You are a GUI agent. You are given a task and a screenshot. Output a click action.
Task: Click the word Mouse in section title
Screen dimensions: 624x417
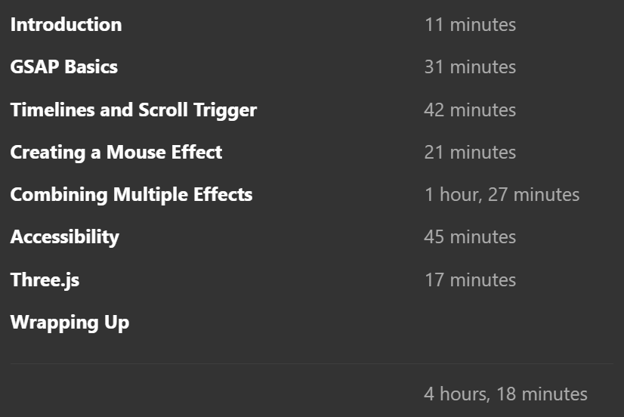coord(134,153)
